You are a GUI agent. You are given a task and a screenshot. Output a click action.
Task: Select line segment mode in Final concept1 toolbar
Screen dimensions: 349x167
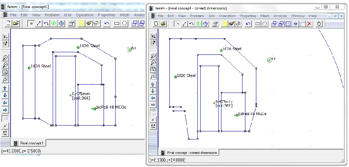(39, 23)
